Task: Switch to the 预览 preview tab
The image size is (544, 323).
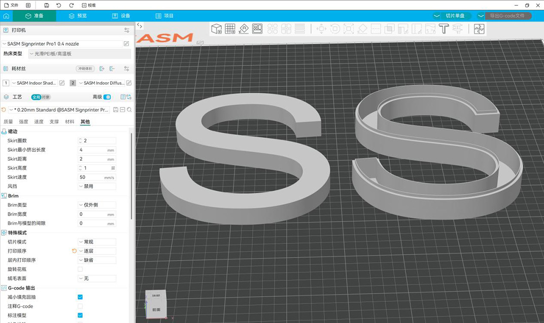Action: click(78, 16)
